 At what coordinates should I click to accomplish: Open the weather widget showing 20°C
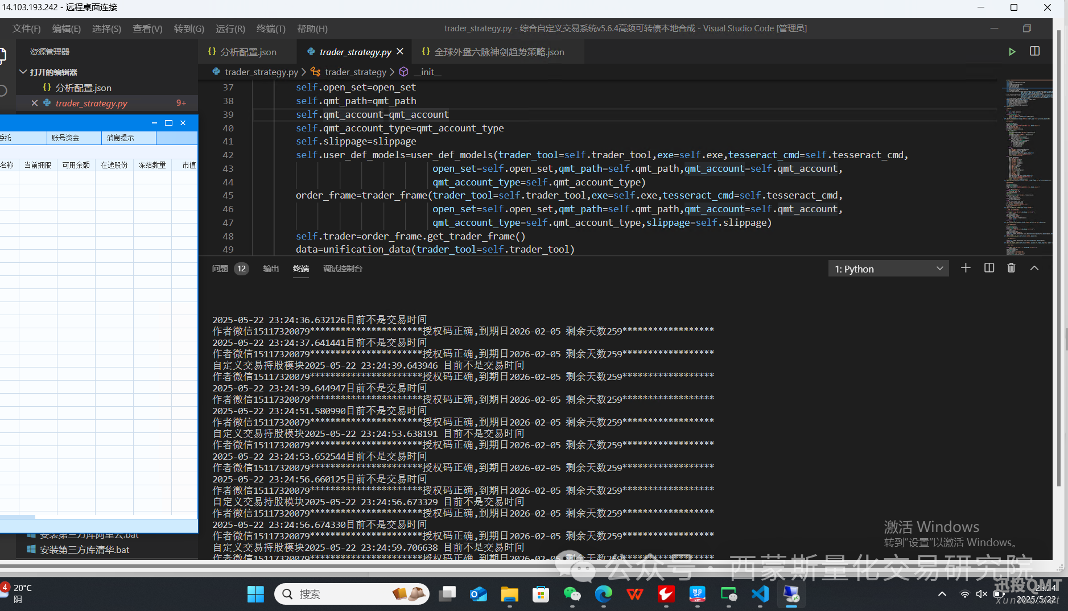[x=17, y=593]
